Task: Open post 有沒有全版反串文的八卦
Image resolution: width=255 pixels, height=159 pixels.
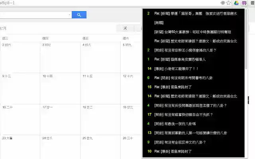Action: (x=180, y=142)
